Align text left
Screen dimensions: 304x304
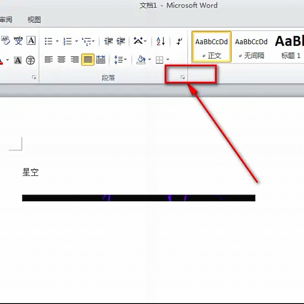(x=49, y=59)
